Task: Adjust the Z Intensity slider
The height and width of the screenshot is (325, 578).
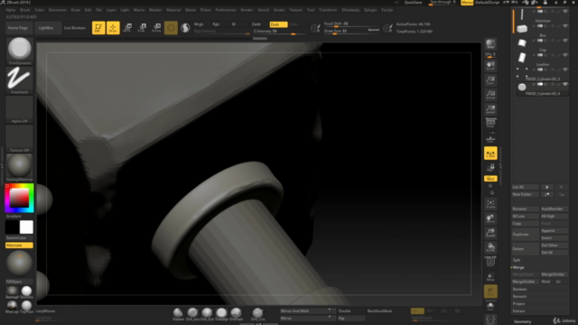Action: pyautogui.click(x=279, y=32)
